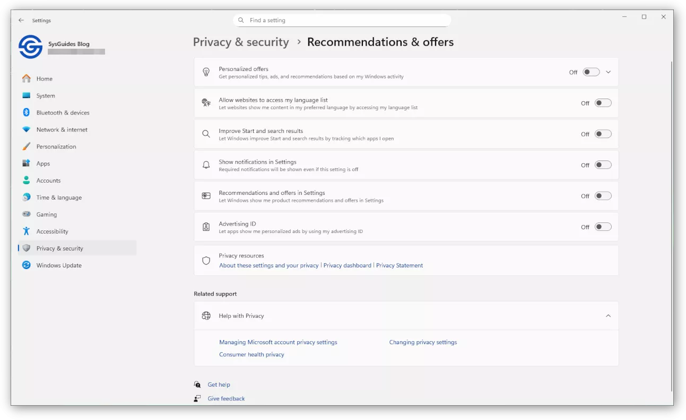Screen dimensions: 686x420
Task: Click the Give feedback link
Action: (x=226, y=398)
